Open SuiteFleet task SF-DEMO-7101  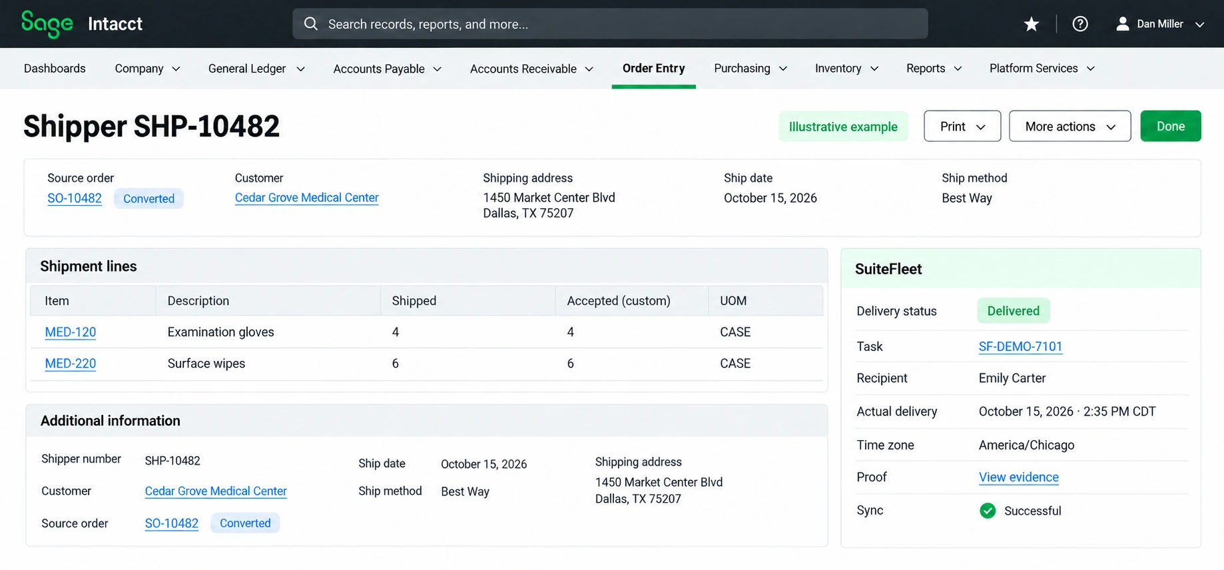(x=1020, y=346)
